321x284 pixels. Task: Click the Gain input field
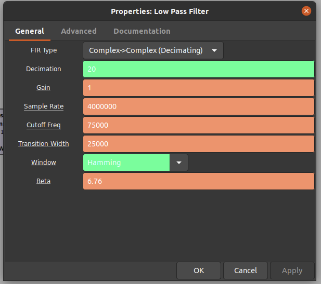click(199, 88)
